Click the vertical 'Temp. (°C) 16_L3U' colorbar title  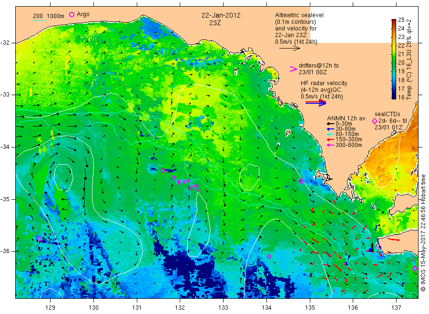[x=409, y=59]
